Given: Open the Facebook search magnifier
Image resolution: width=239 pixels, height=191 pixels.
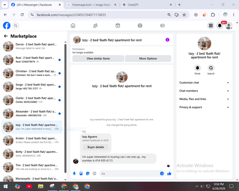Looking at the screenshot, I should pos(16,25).
